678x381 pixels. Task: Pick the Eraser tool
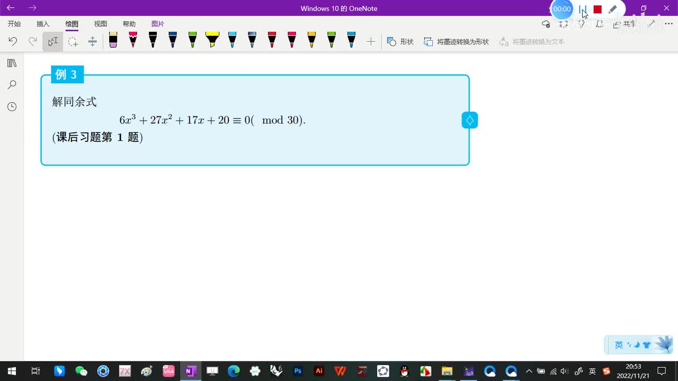[x=113, y=40]
